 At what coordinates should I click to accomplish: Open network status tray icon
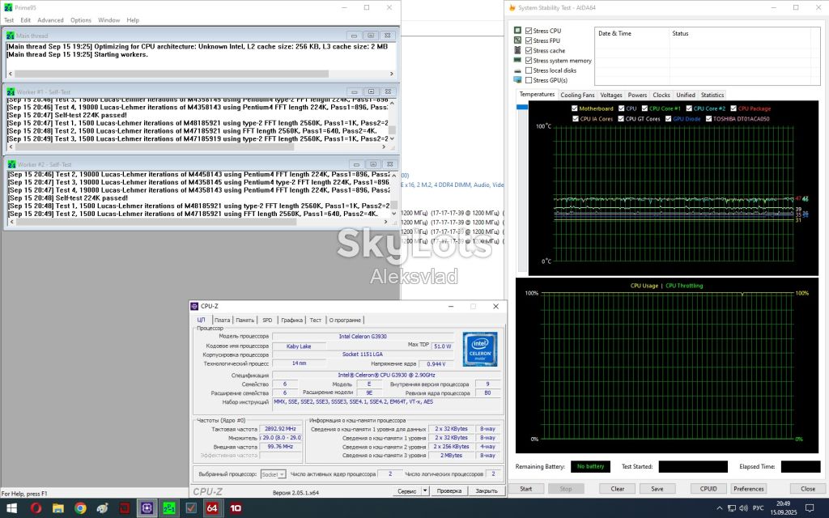pyautogui.click(x=732, y=508)
